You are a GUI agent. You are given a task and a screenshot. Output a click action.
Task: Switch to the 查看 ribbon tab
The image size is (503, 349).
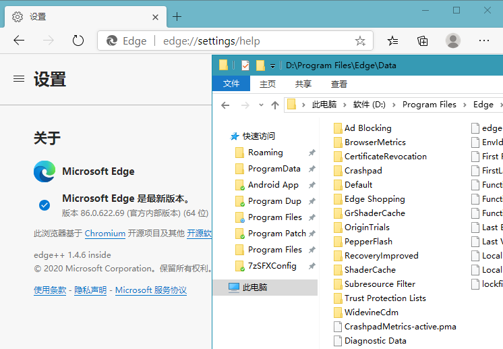click(x=339, y=84)
